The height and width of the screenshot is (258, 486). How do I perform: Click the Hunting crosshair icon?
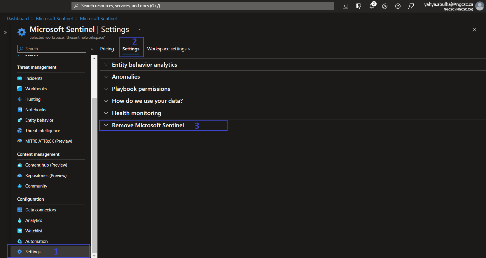pyautogui.click(x=20, y=99)
